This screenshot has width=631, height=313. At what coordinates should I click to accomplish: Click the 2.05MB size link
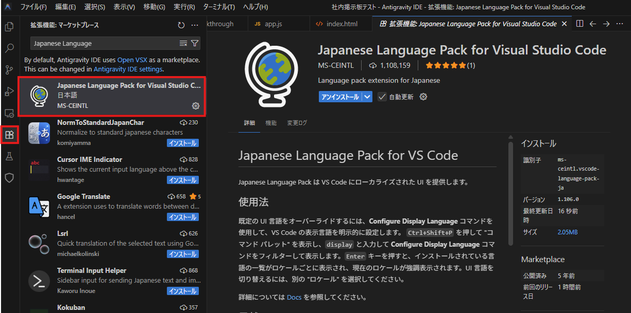coord(568,232)
